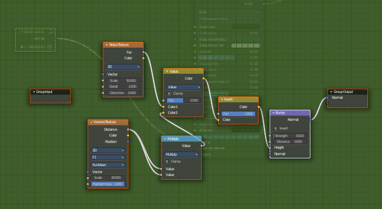Collapse the Value mix node

[167, 71]
